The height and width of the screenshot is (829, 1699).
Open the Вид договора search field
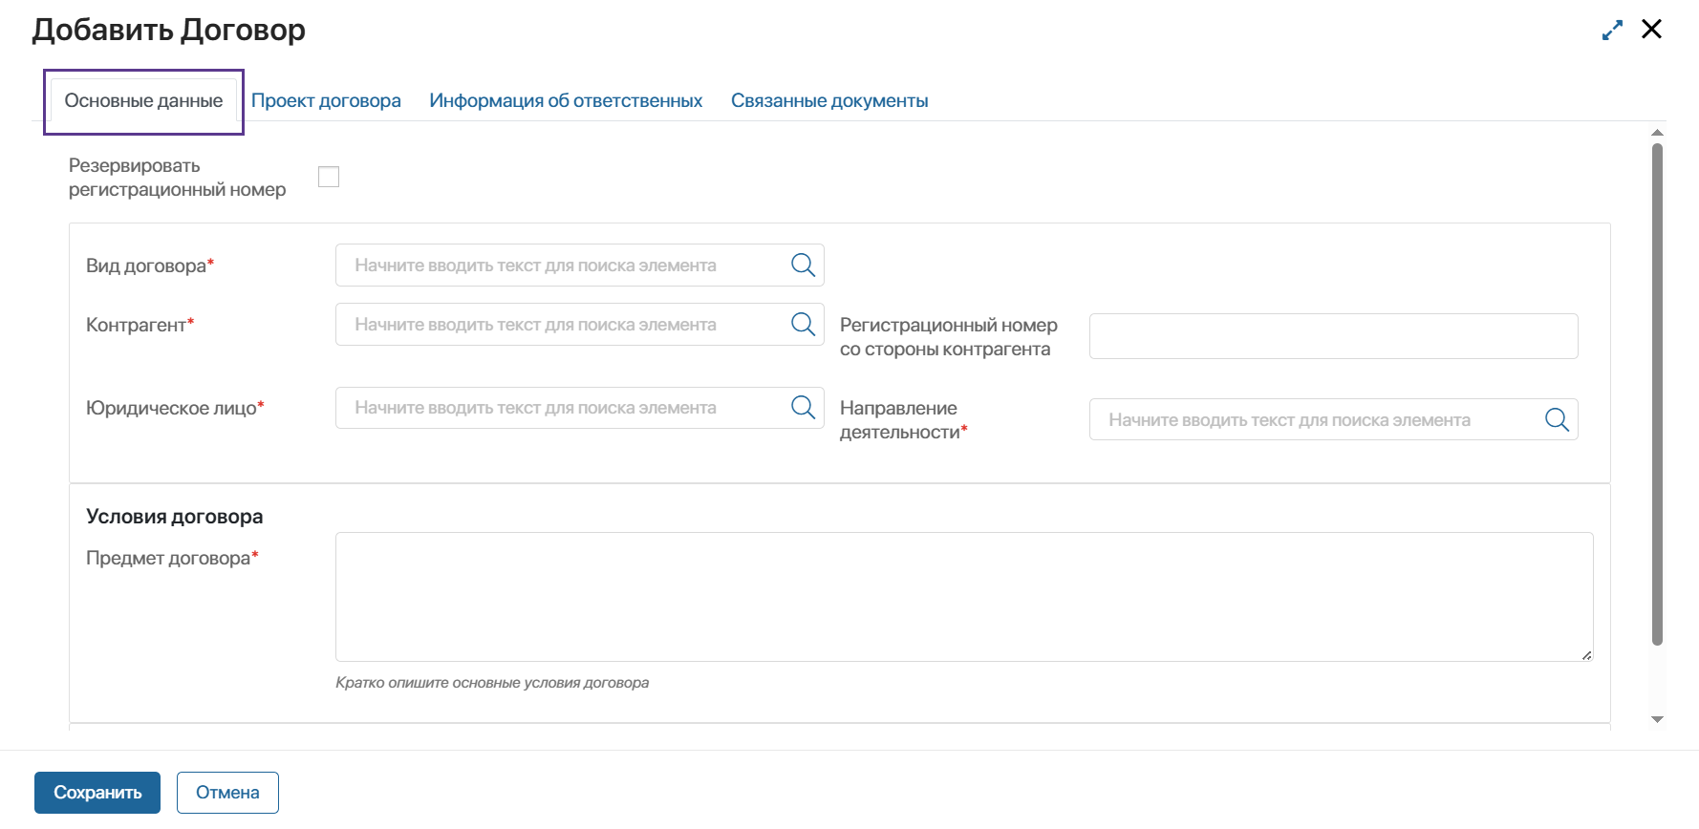tap(564, 266)
